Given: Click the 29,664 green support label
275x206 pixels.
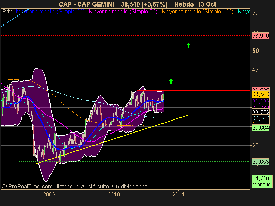Looking at the screenshot, I should coord(261,128).
